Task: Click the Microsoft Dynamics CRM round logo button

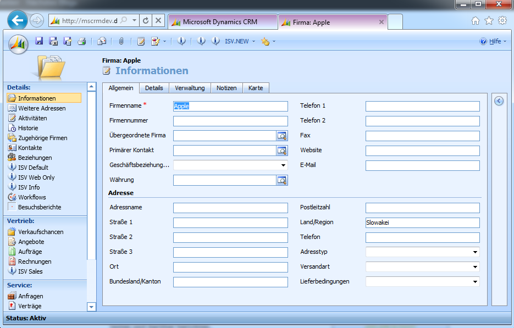Action: (18, 44)
